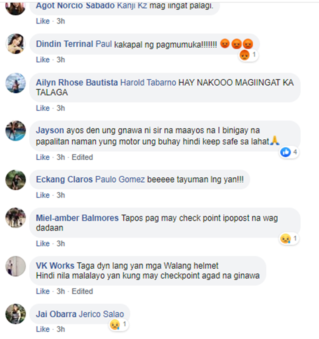Like Miel-amber Balmores' checkpoint comment
319x339 pixels.
click(43, 244)
